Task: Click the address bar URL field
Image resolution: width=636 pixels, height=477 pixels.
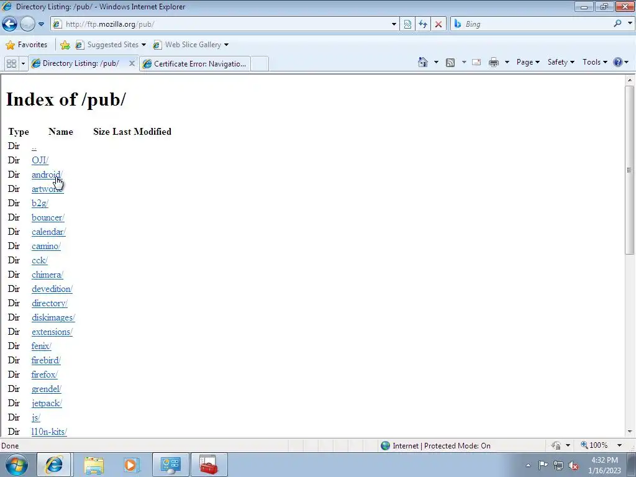Action: pos(221,24)
